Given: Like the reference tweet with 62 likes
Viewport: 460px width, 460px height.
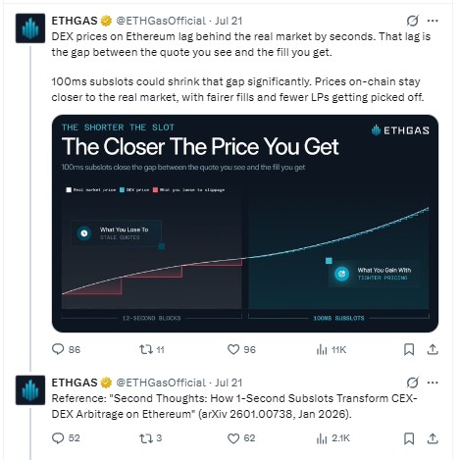Looking at the screenshot, I should click(241, 438).
